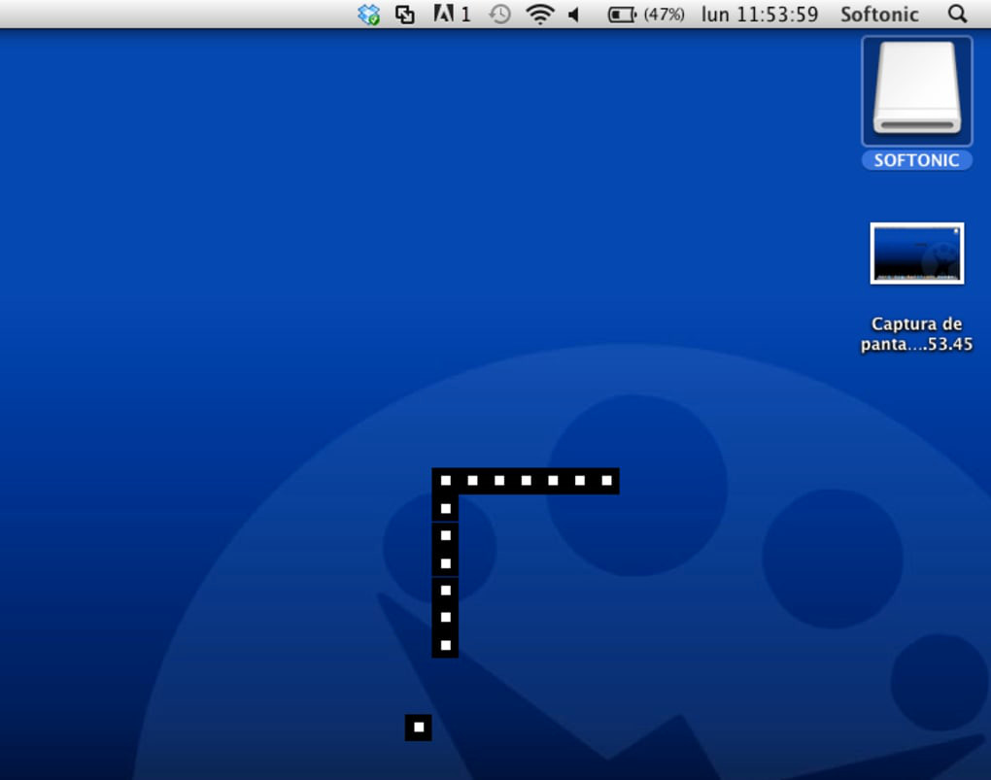The image size is (991, 780).
Task: Click the volume speaker icon
Action: [x=574, y=14]
